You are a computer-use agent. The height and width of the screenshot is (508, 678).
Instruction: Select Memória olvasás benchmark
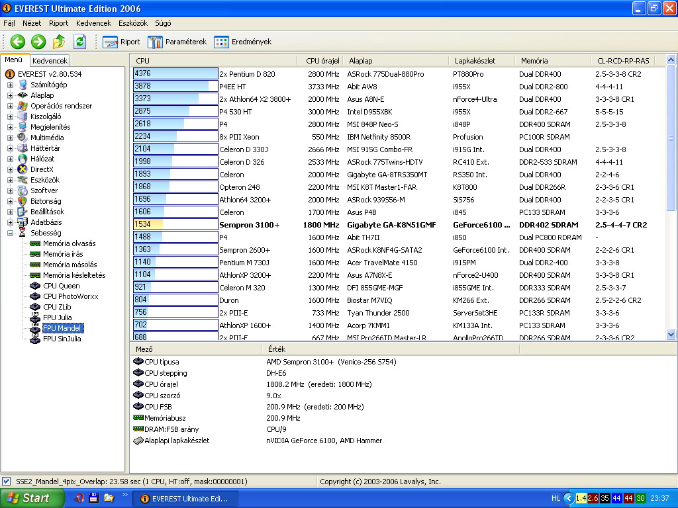[x=69, y=243]
